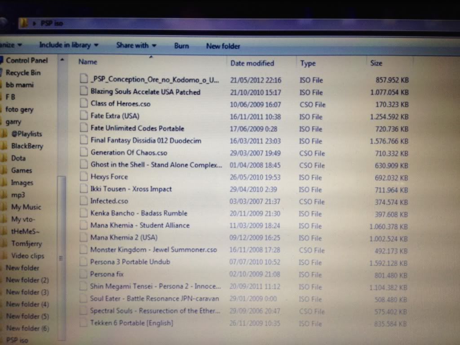Select Persona 3 Portable Undub file name

[130, 262]
